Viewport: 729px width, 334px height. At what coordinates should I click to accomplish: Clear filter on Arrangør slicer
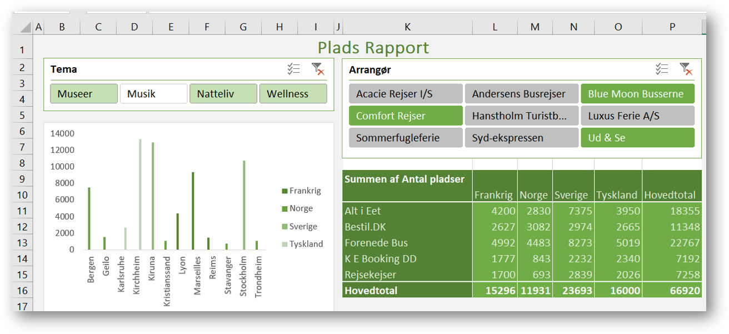[686, 69]
